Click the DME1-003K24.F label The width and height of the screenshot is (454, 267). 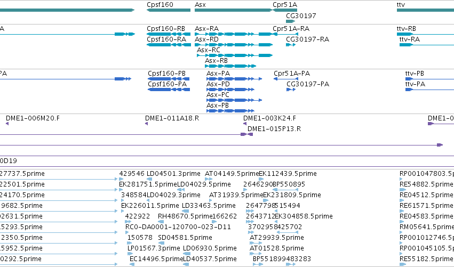(x=269, y=118)
